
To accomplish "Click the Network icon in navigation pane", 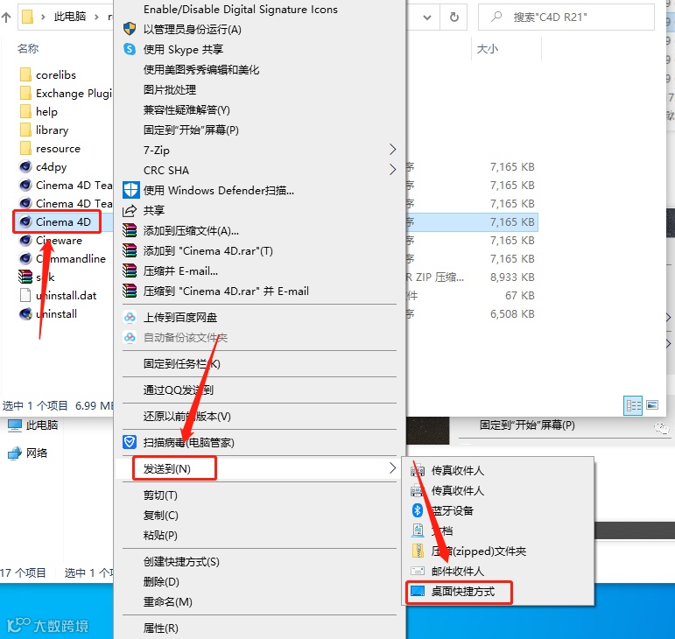I will pos(15,453).
